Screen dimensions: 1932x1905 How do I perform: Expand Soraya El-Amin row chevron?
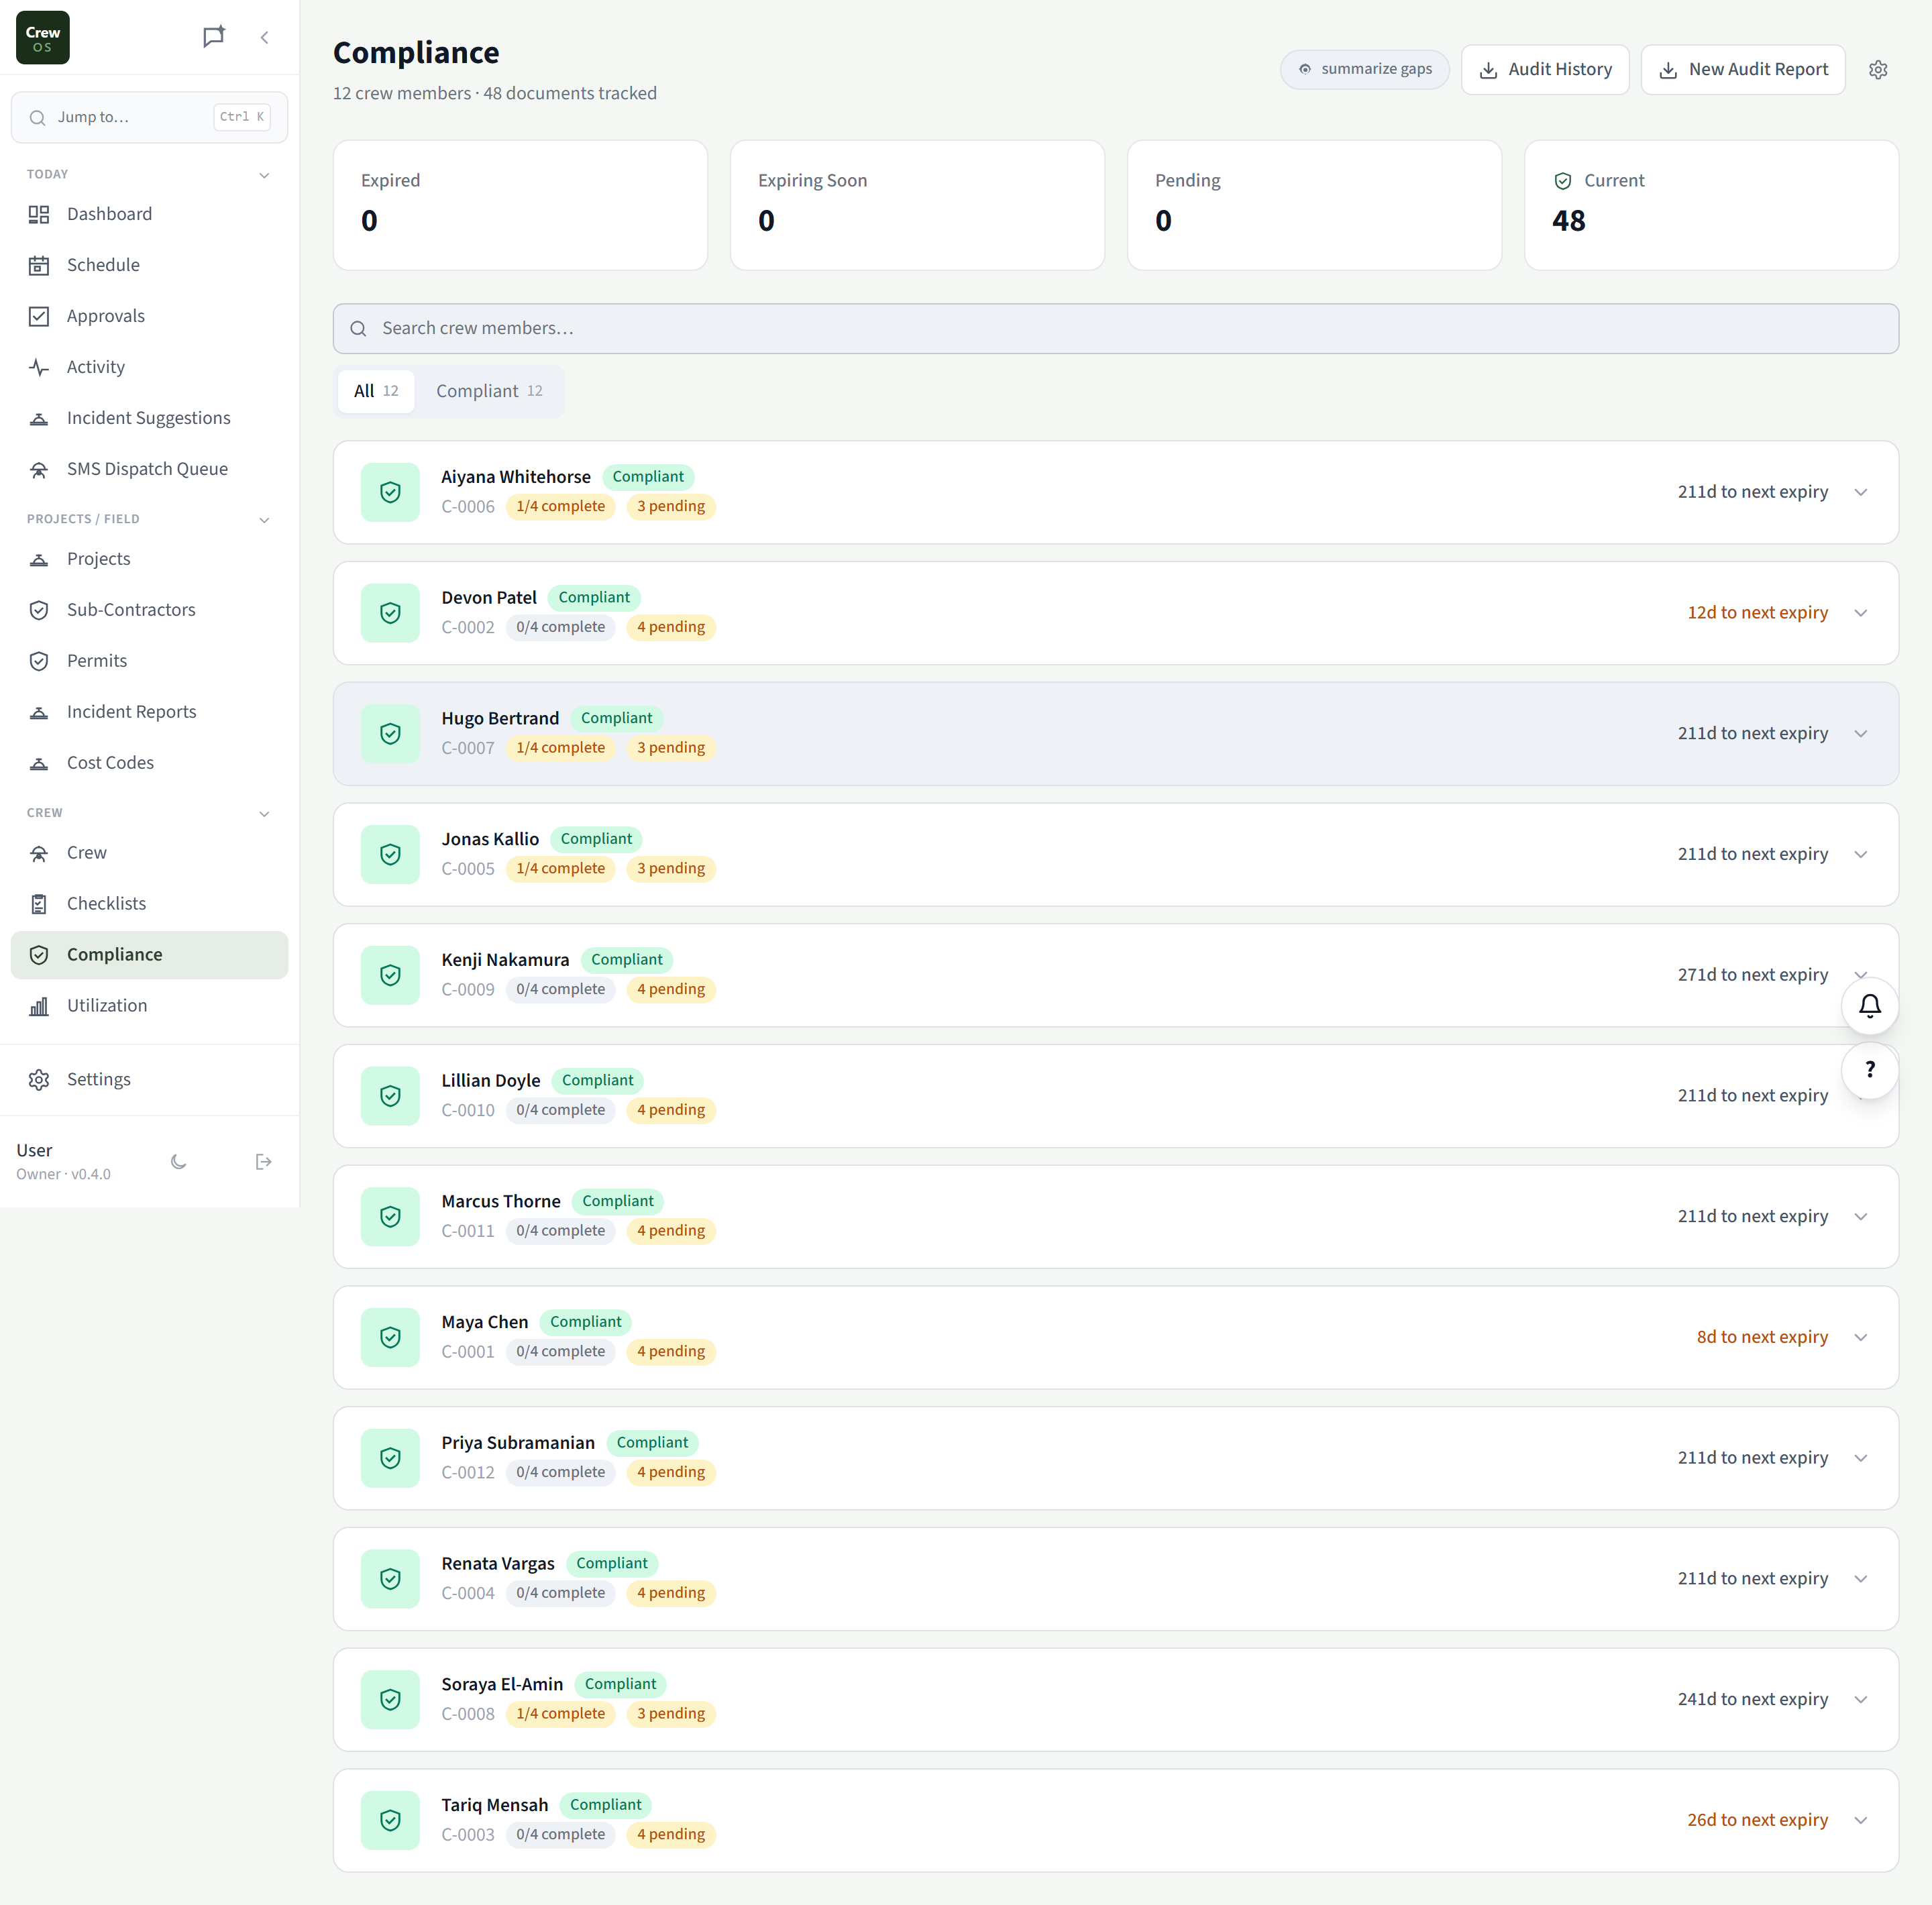[x=1860, y=1700]
